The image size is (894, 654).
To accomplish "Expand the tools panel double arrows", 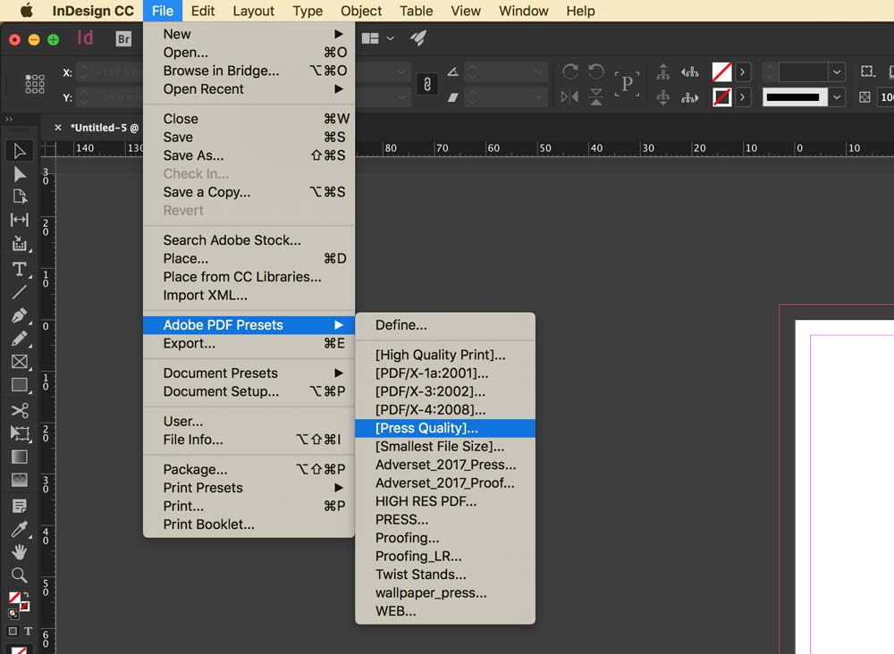I will 9,119.
